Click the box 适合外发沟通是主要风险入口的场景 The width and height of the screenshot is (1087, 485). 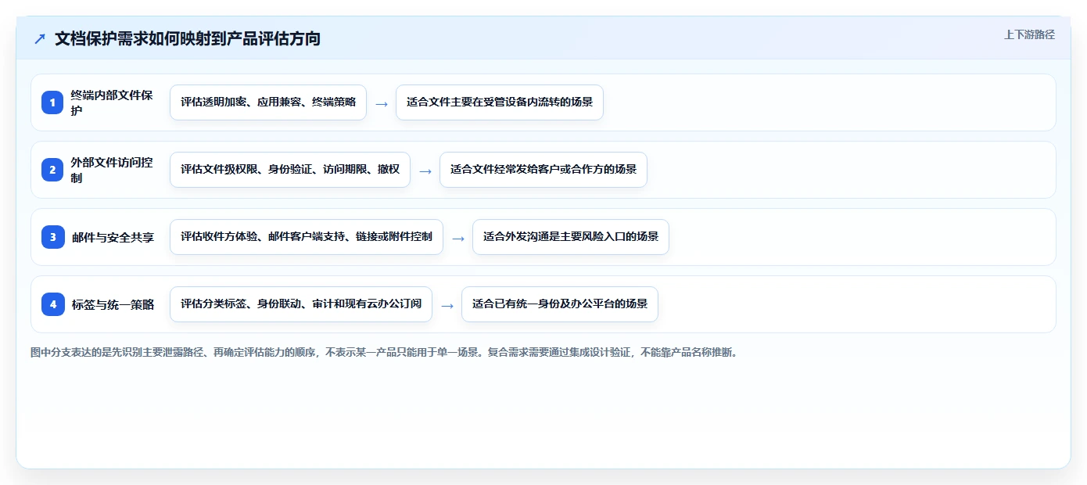click(571, 237)
